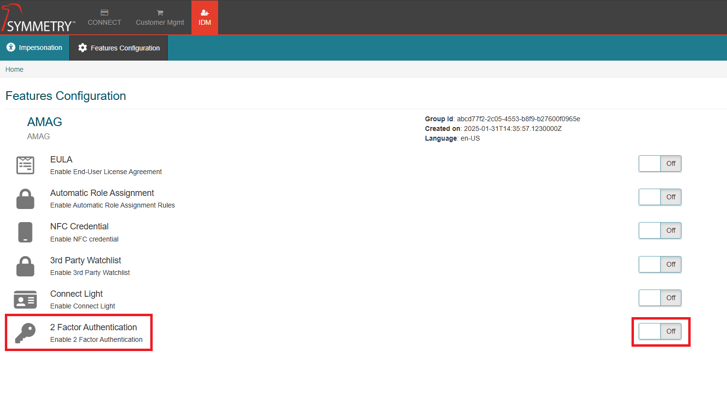Screen dimensions: 727x402
Task: Click the EULA feature title
Action: [61, 160]
